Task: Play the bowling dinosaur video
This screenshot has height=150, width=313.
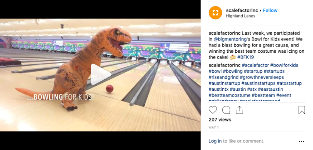Action: [101, 74]
